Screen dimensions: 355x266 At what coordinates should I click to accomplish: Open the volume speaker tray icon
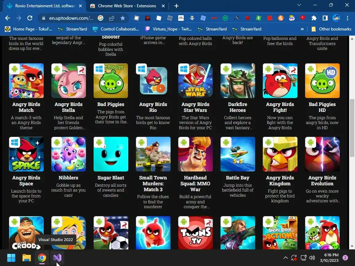click(x=312, y=258)
